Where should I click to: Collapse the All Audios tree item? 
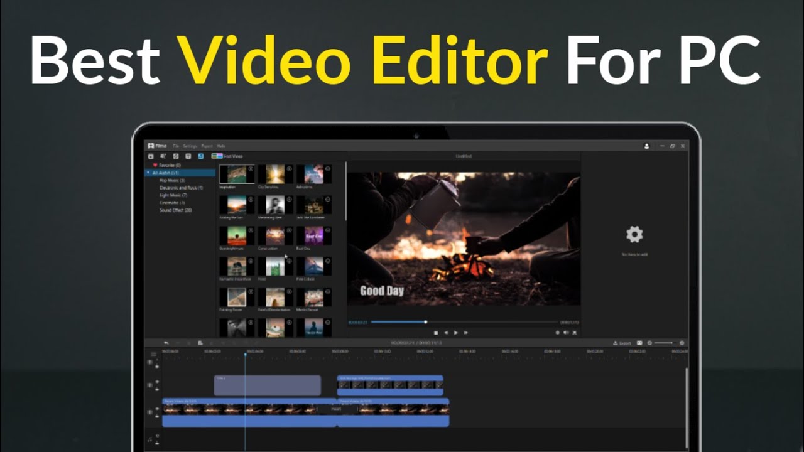click(148, 173)
